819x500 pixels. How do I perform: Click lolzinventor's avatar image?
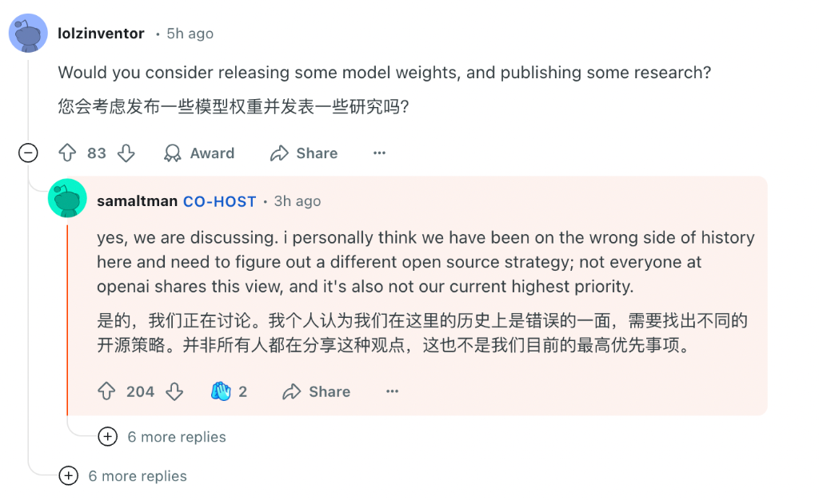pos(29,33)
